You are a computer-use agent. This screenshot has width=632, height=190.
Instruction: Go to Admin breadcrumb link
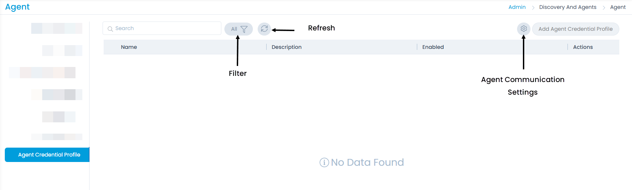tap(517, 7)
